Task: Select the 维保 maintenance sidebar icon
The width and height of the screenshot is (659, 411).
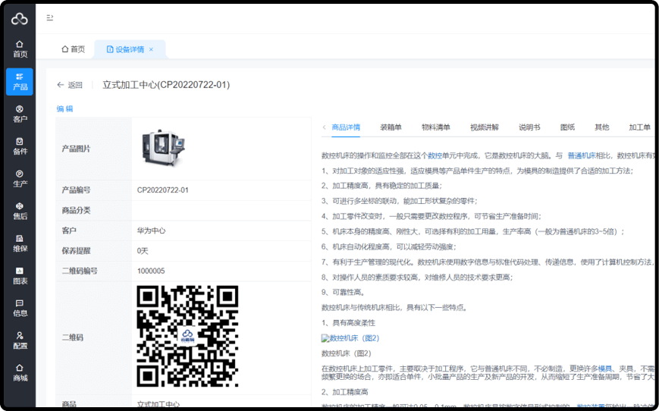Action: pyautogui.click(x=20, y=243)
